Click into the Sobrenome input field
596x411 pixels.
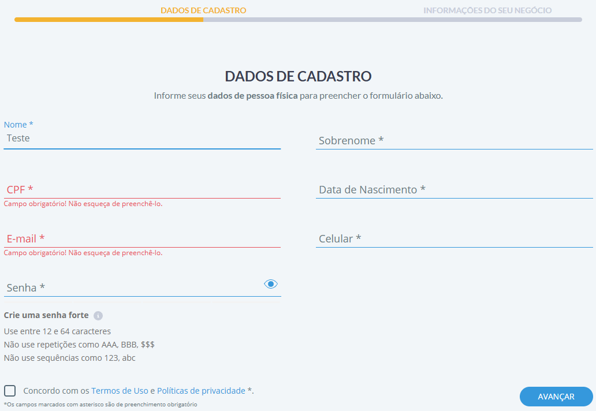coord(454,141)
